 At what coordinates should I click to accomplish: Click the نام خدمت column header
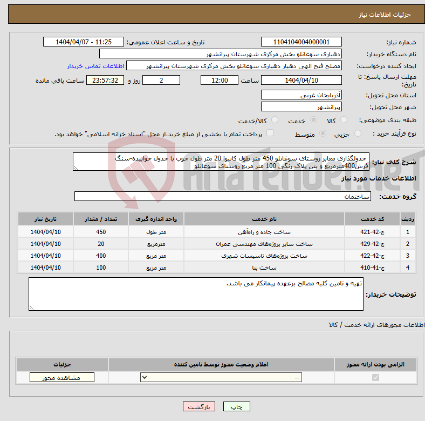[x=264, y=219]
